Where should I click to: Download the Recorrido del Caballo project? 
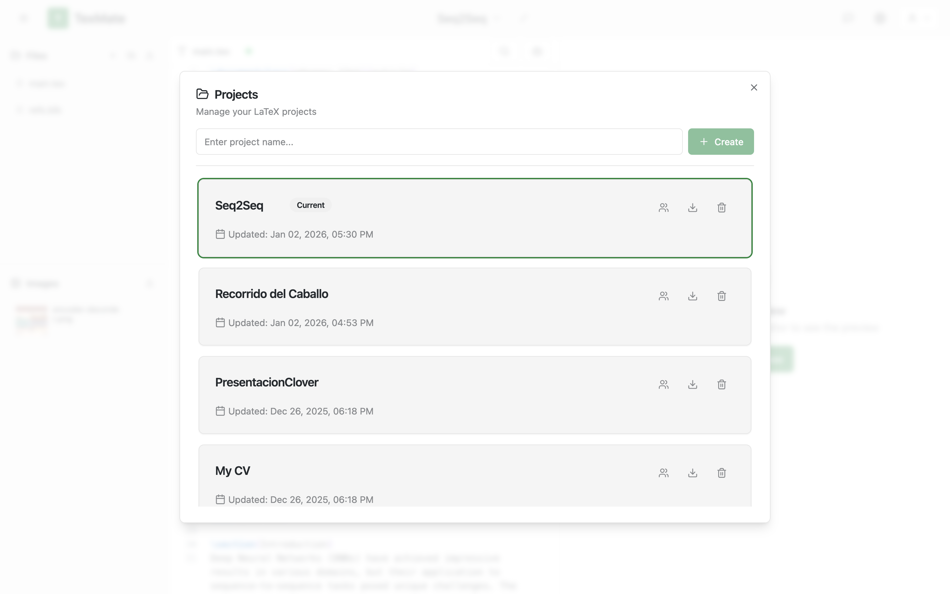coord(692,296)
